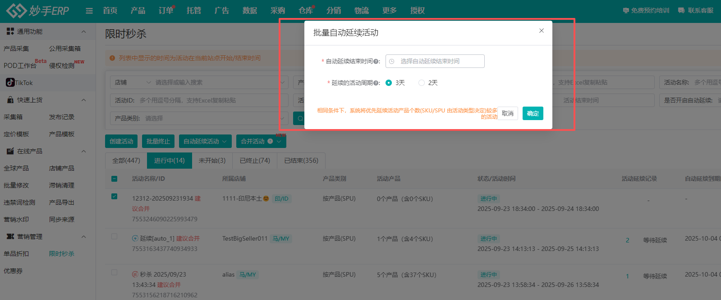The image size is (721, 300).
Task: Collapse the 营销管理 sidebar section
Action: coord(83,237)
